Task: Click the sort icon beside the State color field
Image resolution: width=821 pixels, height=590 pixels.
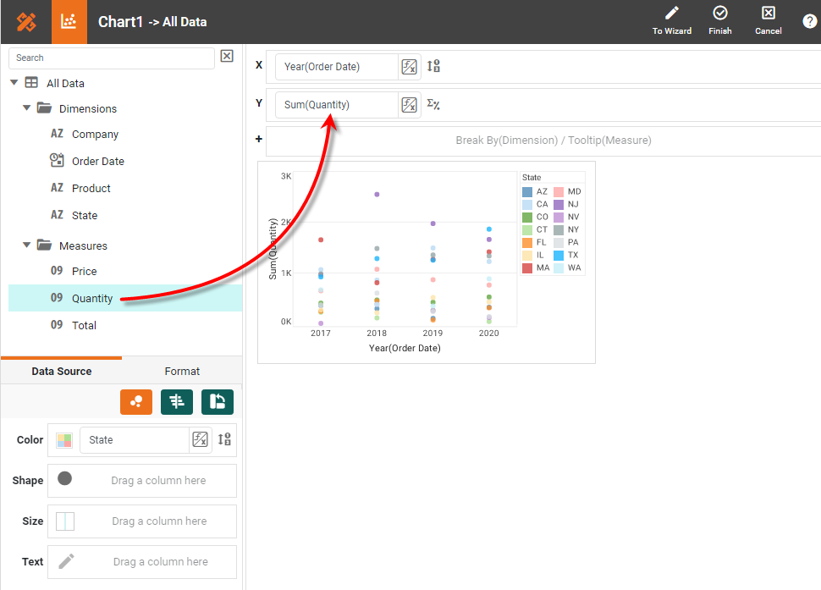Action: point(224,439)
